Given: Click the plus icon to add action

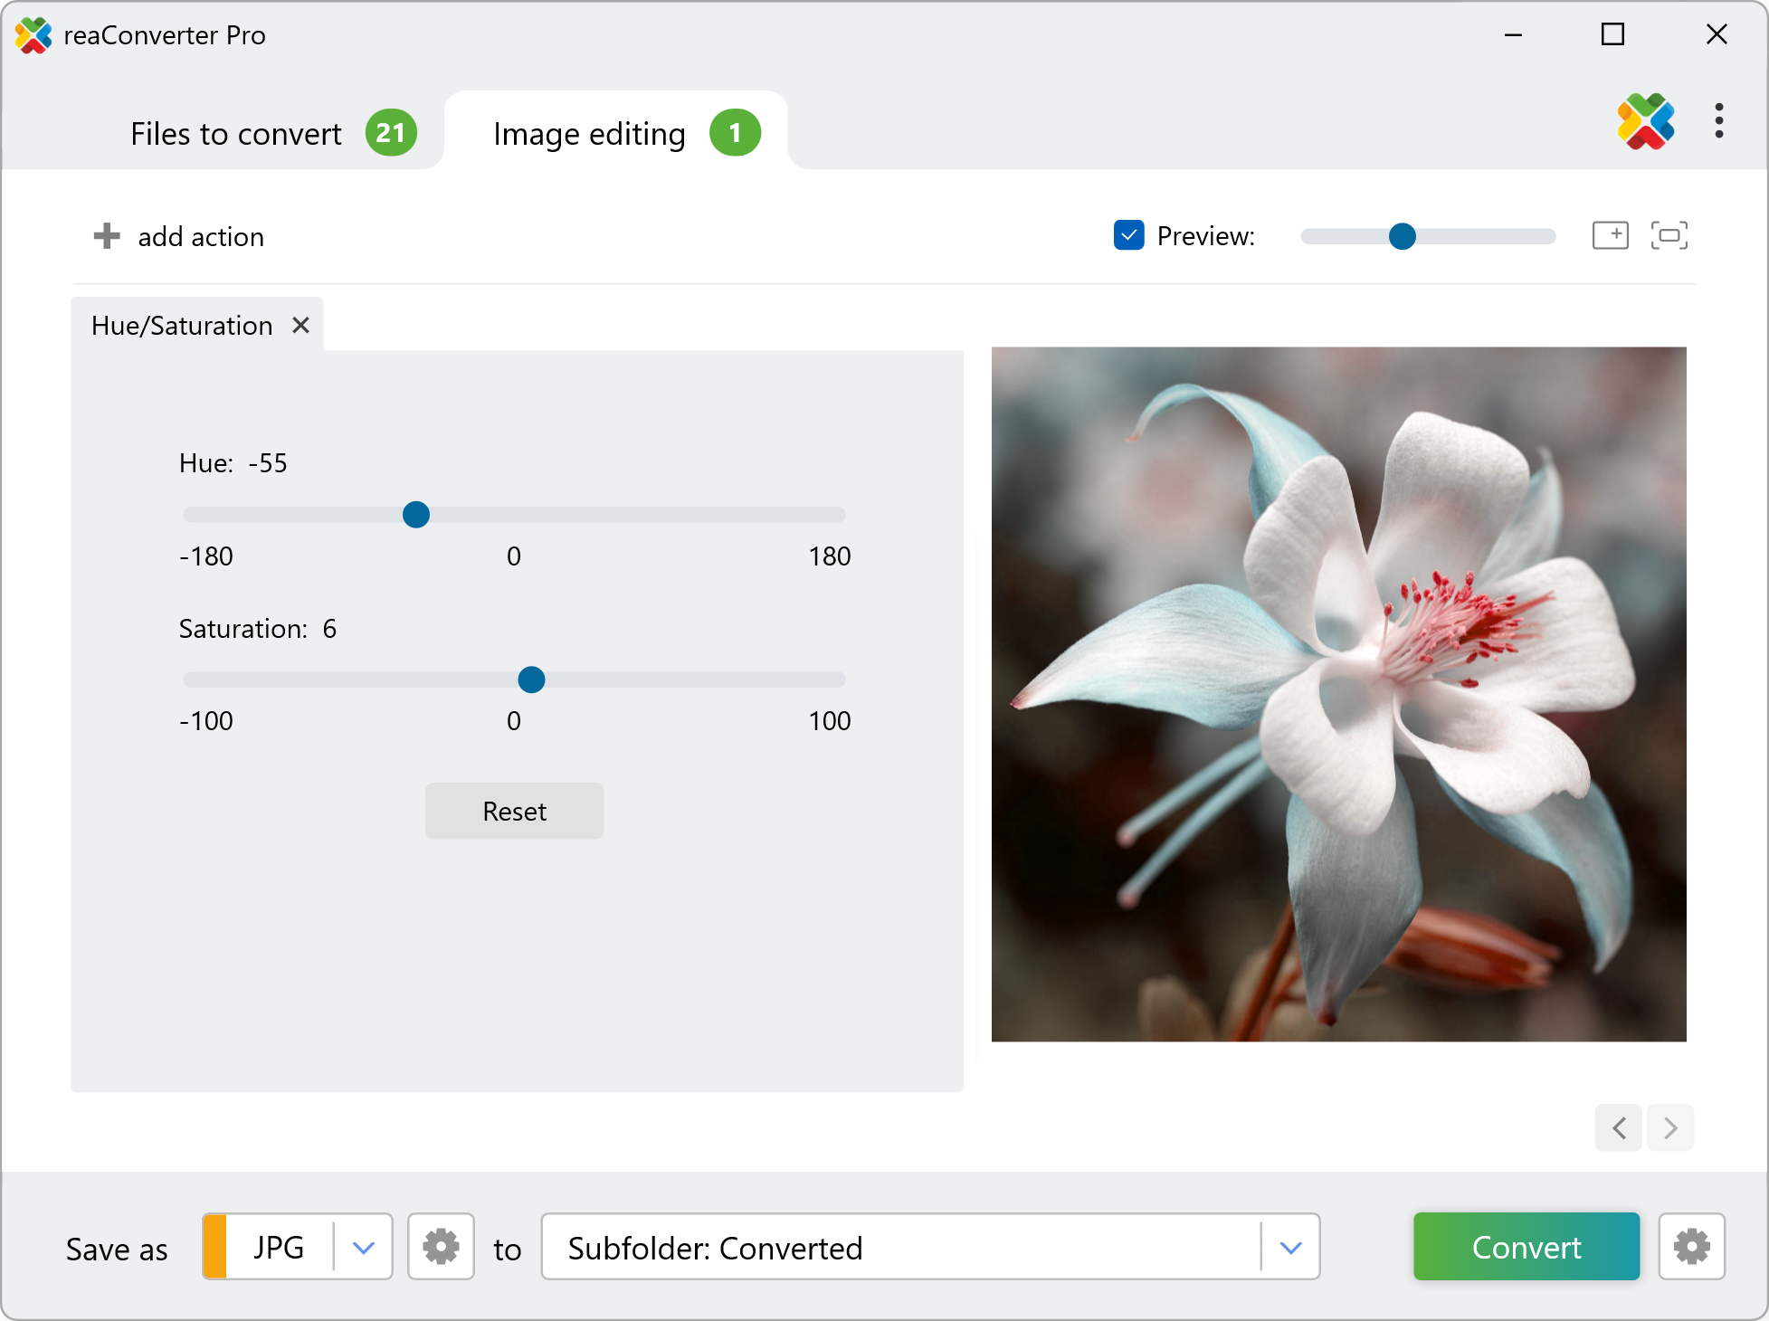Looking at the screenshot, I should (x=107, y=236).
